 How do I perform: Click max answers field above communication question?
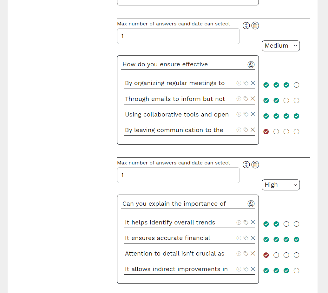click(x=178, y=36)
